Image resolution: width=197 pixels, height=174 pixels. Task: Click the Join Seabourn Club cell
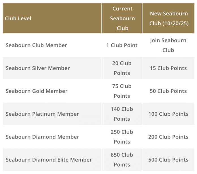tap(168, 45)
